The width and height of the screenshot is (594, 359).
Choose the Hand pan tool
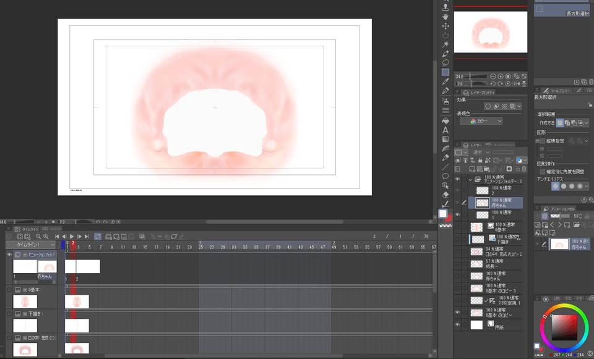(445, 17)
